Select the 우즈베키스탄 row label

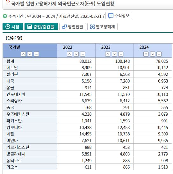pos(18,114)
